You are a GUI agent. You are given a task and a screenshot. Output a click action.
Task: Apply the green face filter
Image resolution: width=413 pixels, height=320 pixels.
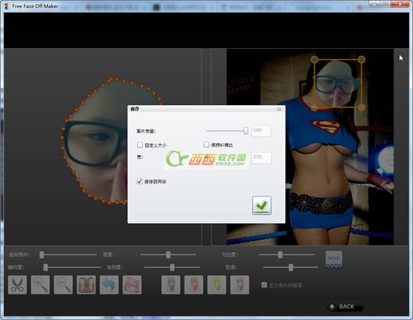pyautogui.click(x=217, y=285)
